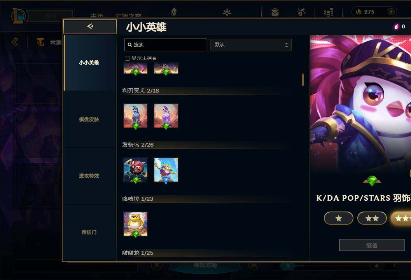Open the loot backpack icon in top bar
The image size is (411, 280).
pyautogui.click(x=275, y=12)
